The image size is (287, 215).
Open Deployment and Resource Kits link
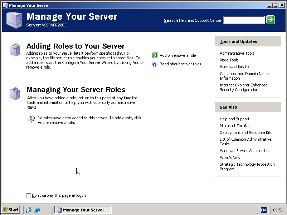(x=246, y=132)
